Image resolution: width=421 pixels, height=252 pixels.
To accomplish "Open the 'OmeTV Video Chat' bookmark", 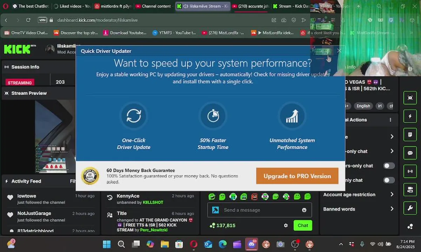I will 26,33.
